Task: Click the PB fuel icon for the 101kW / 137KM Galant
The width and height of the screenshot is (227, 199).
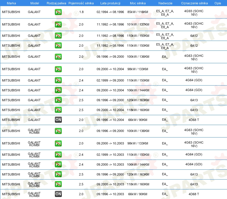Action: (x=58, y=25)
